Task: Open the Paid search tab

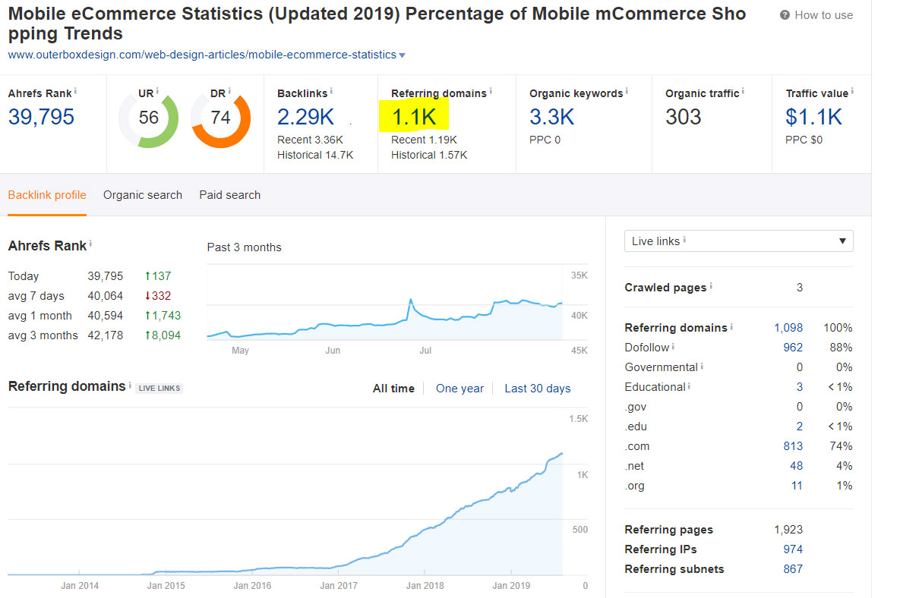Action: tap(229, 195)
